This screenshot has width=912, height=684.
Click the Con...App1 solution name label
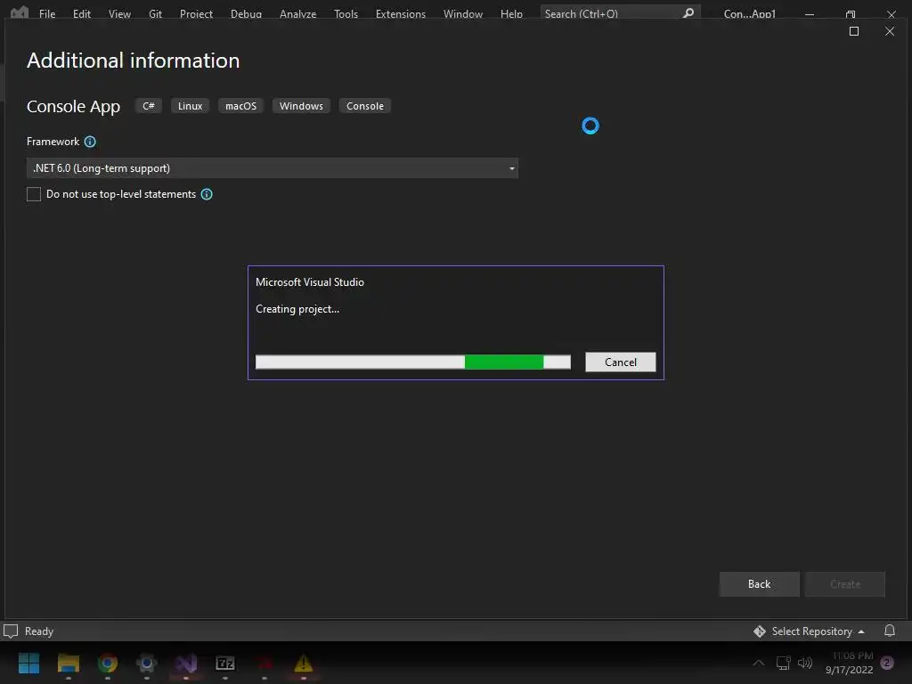click(x=750, y=13)
